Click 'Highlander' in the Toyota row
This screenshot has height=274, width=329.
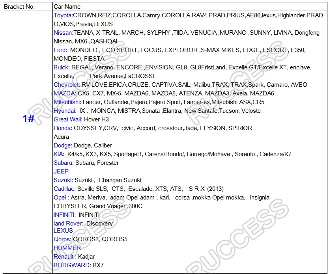click(292, 15)
